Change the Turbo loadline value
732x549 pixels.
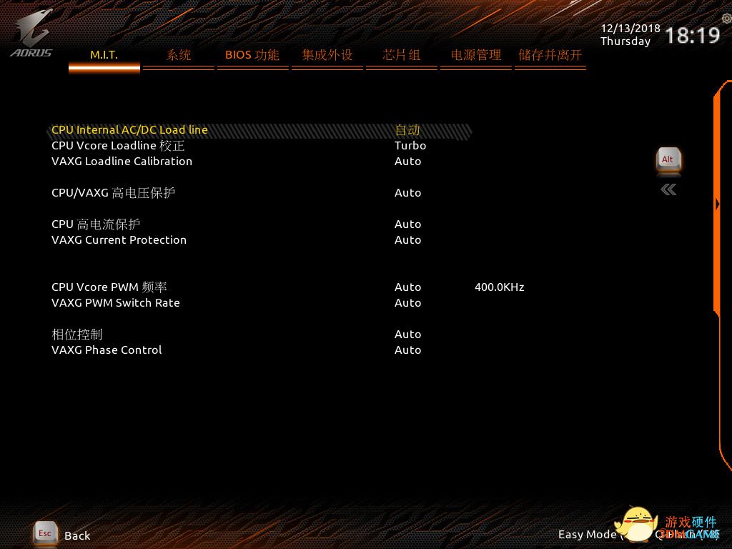pyautogui.click(x=410, y=146)
